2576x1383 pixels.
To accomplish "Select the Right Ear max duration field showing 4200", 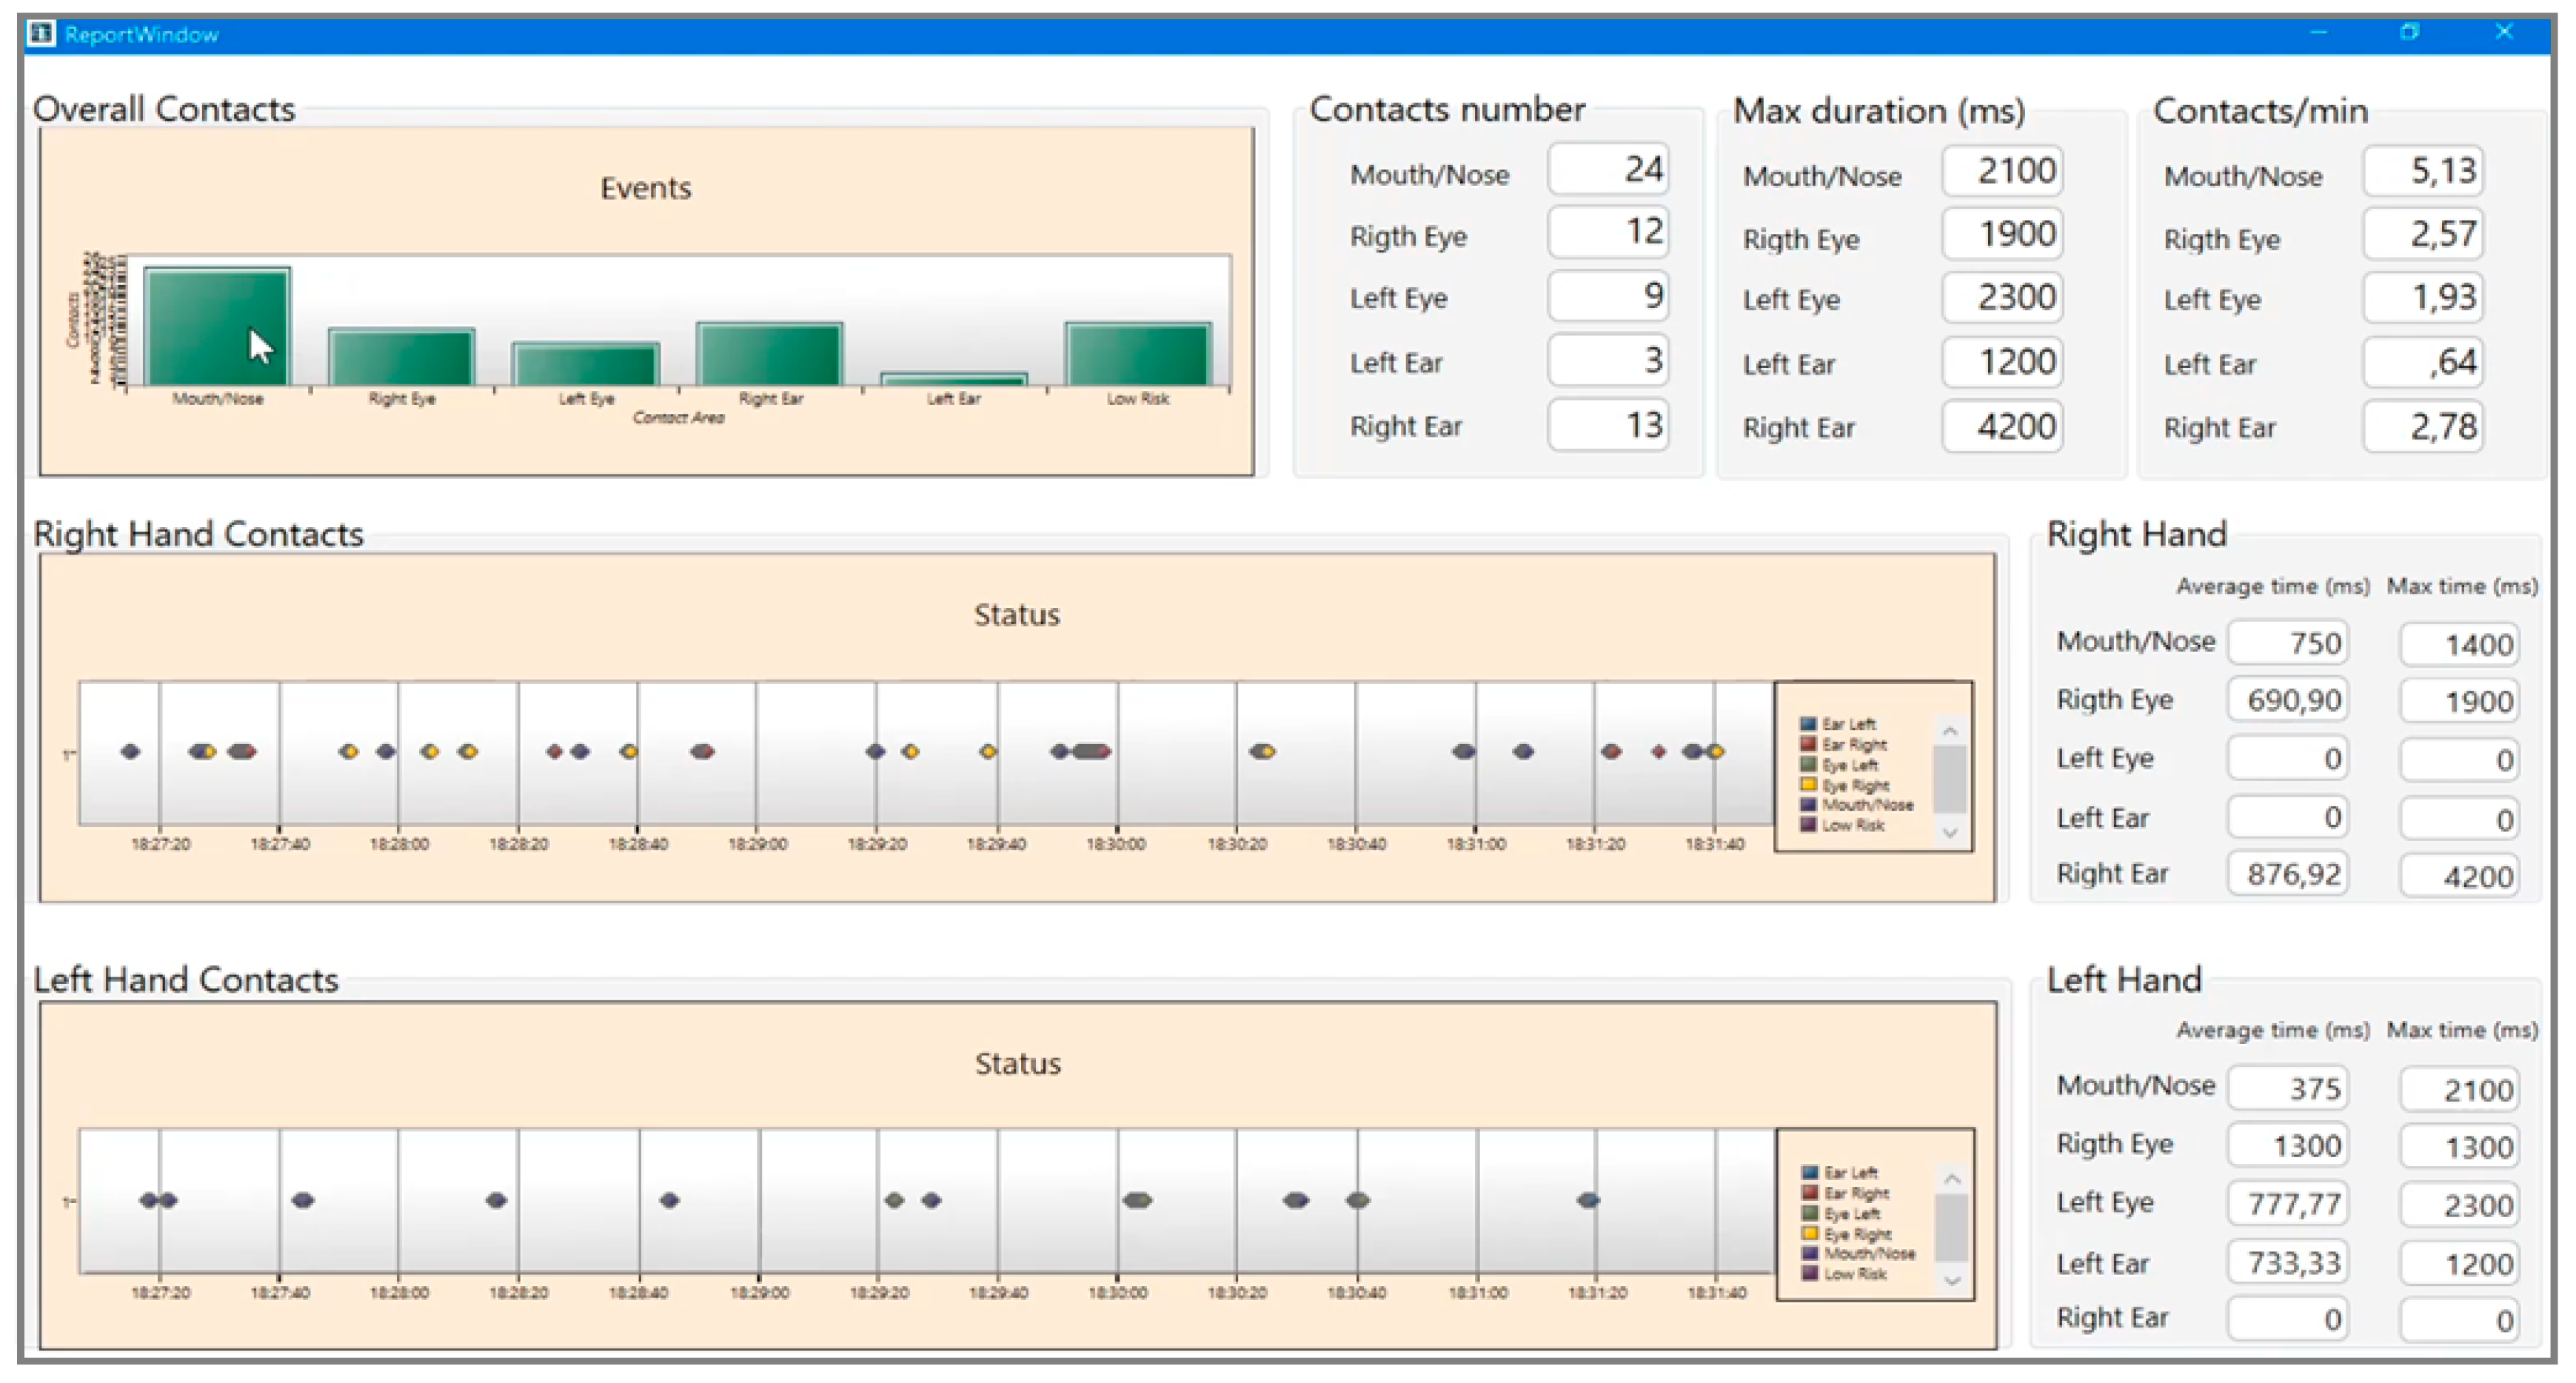I will 2002,427.
